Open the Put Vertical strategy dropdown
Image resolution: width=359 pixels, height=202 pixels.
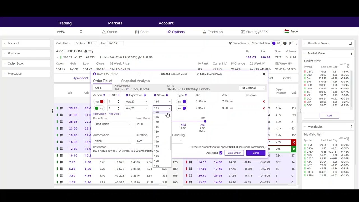tap(252, 88)
